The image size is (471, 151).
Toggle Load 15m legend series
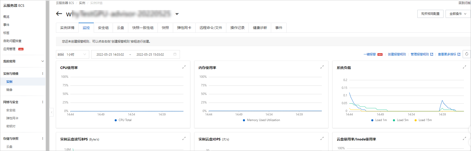423,120
